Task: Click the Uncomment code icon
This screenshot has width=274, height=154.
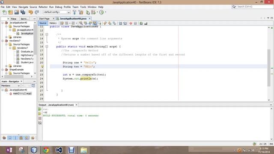Action: point(146,23)
